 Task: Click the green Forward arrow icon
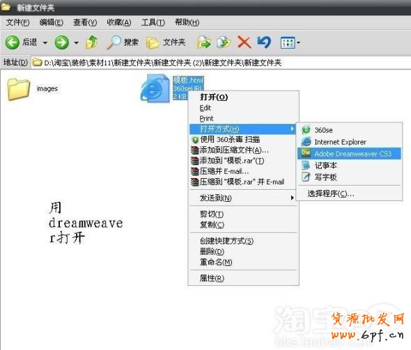pos(61,42)
